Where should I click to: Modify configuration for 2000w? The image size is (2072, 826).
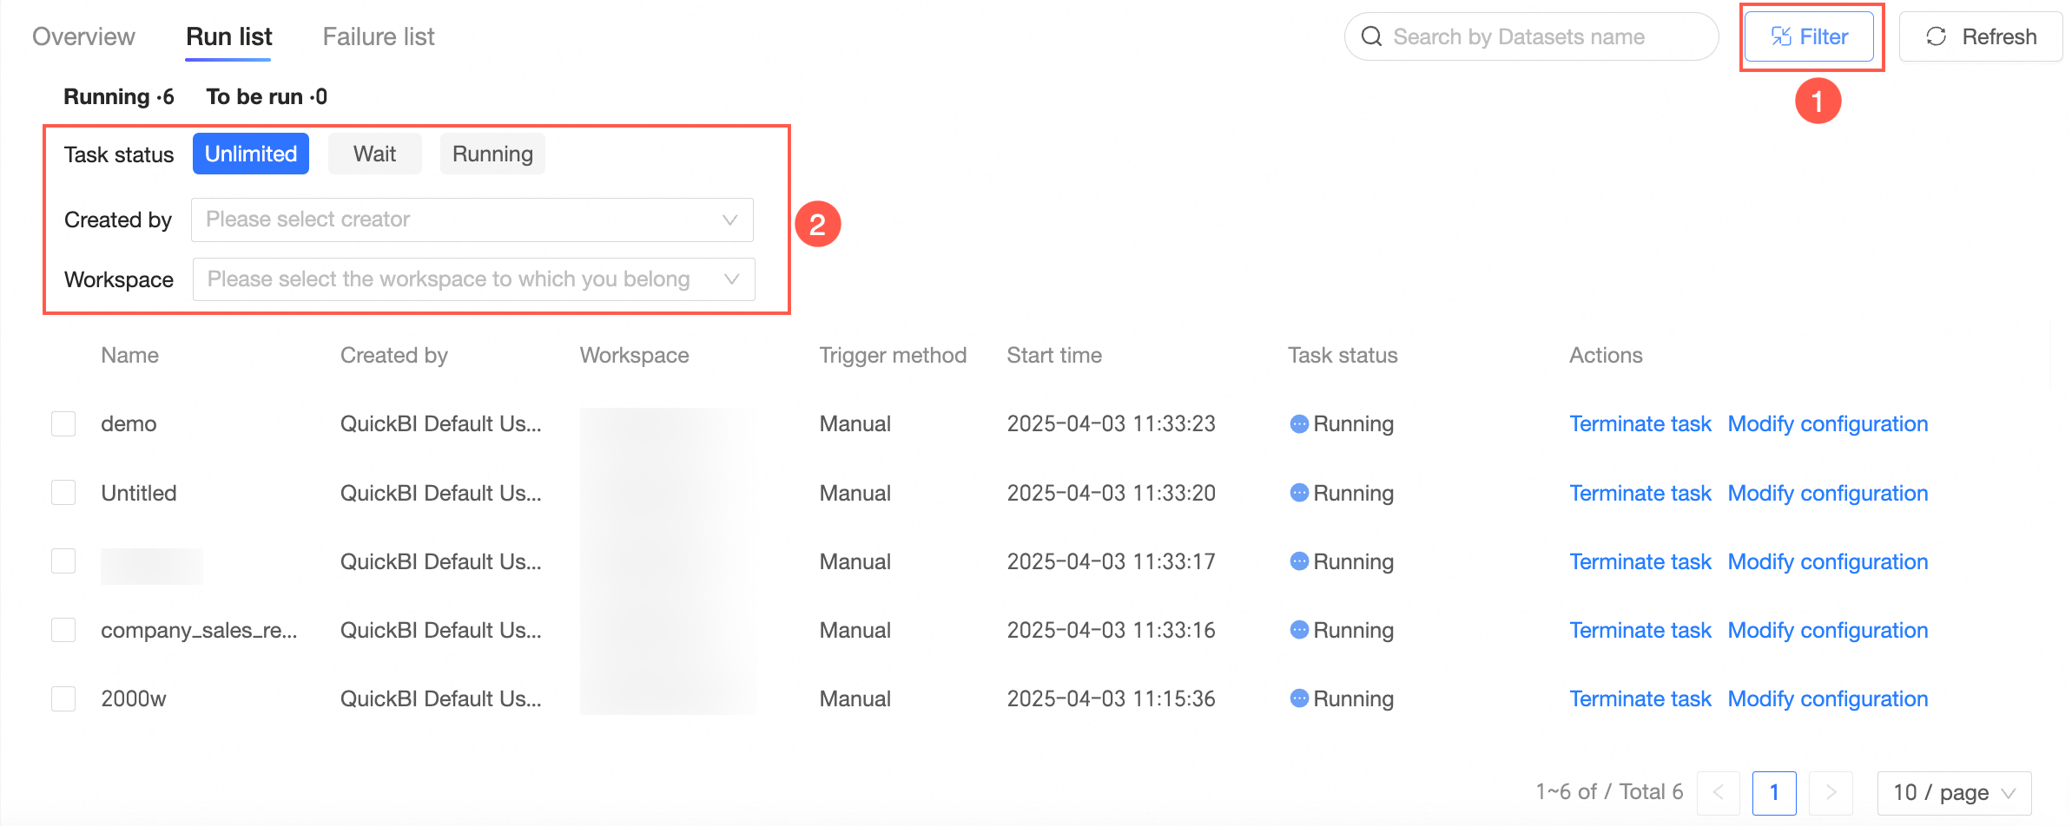tap(1828, 698)
